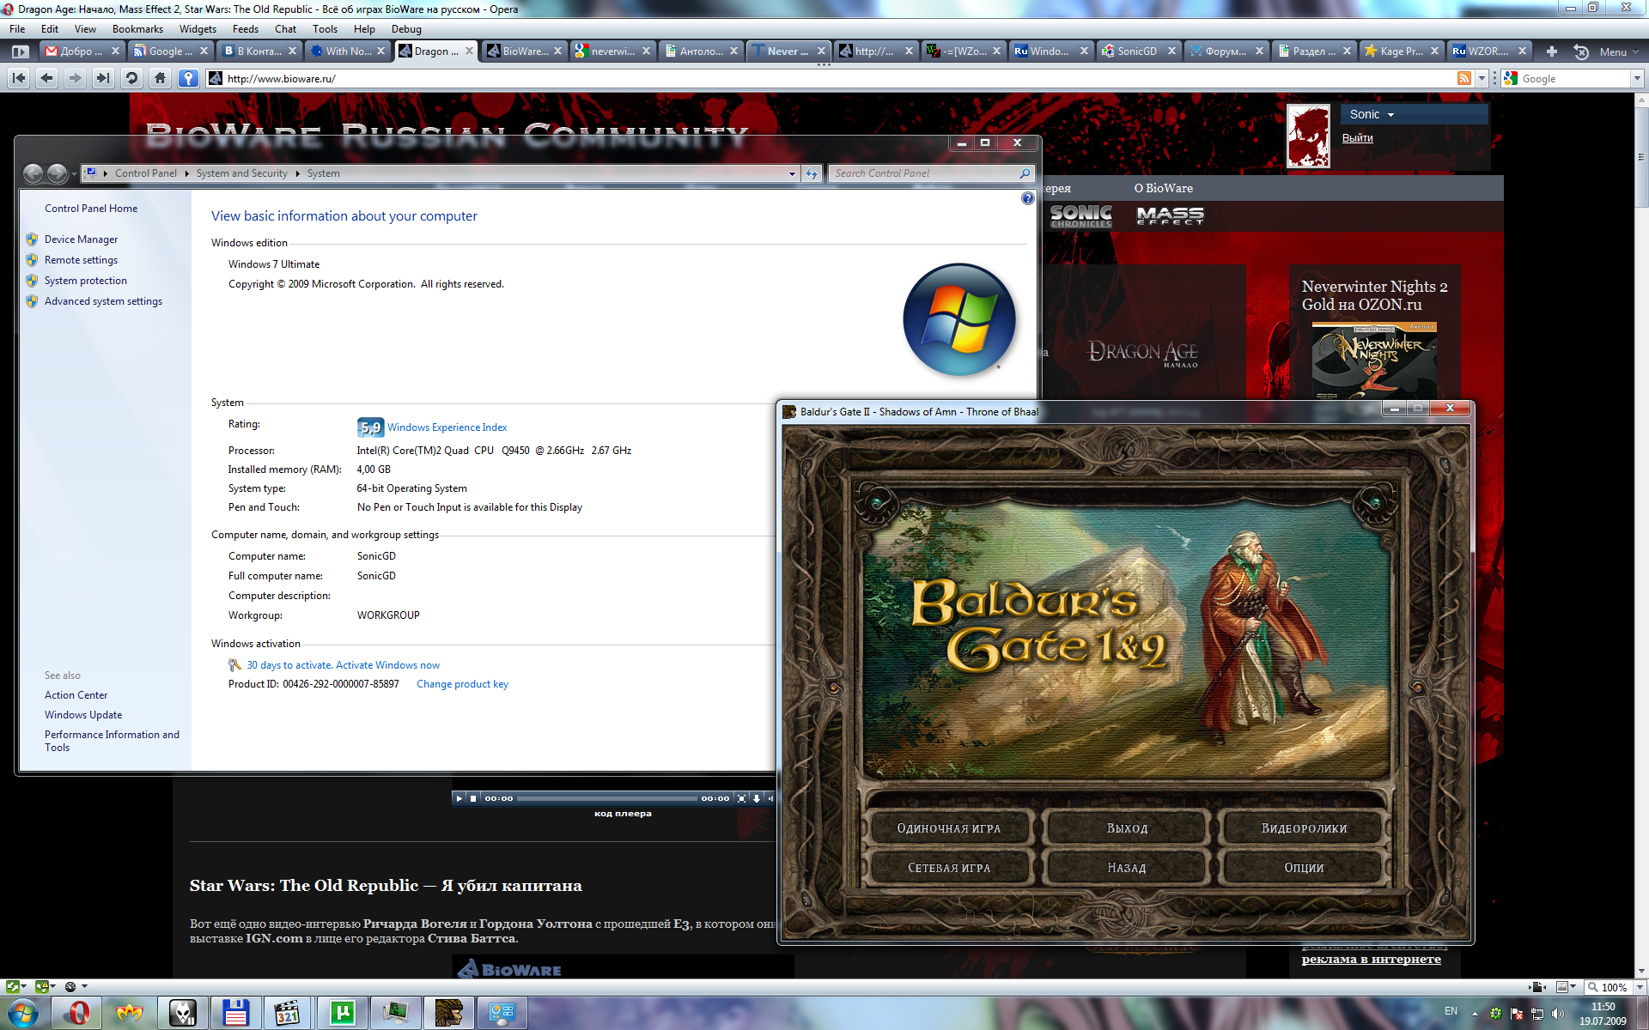This screenshot has height=1030, width=1649.
Task: Expand 'System and Security' breadcrumb arrow
Action: (298, 173)
